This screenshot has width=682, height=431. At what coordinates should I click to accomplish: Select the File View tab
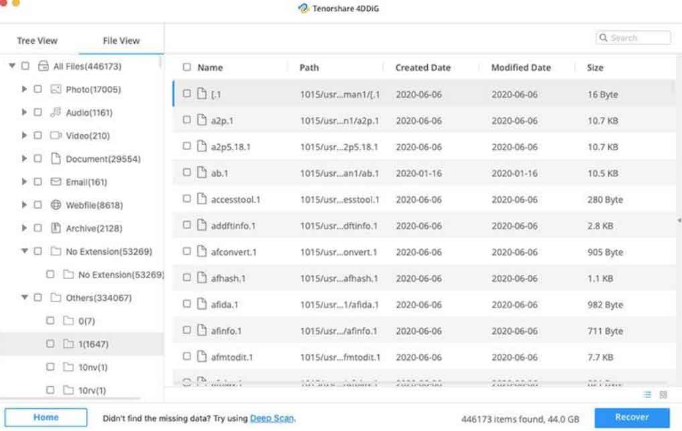tap(121, 41)
